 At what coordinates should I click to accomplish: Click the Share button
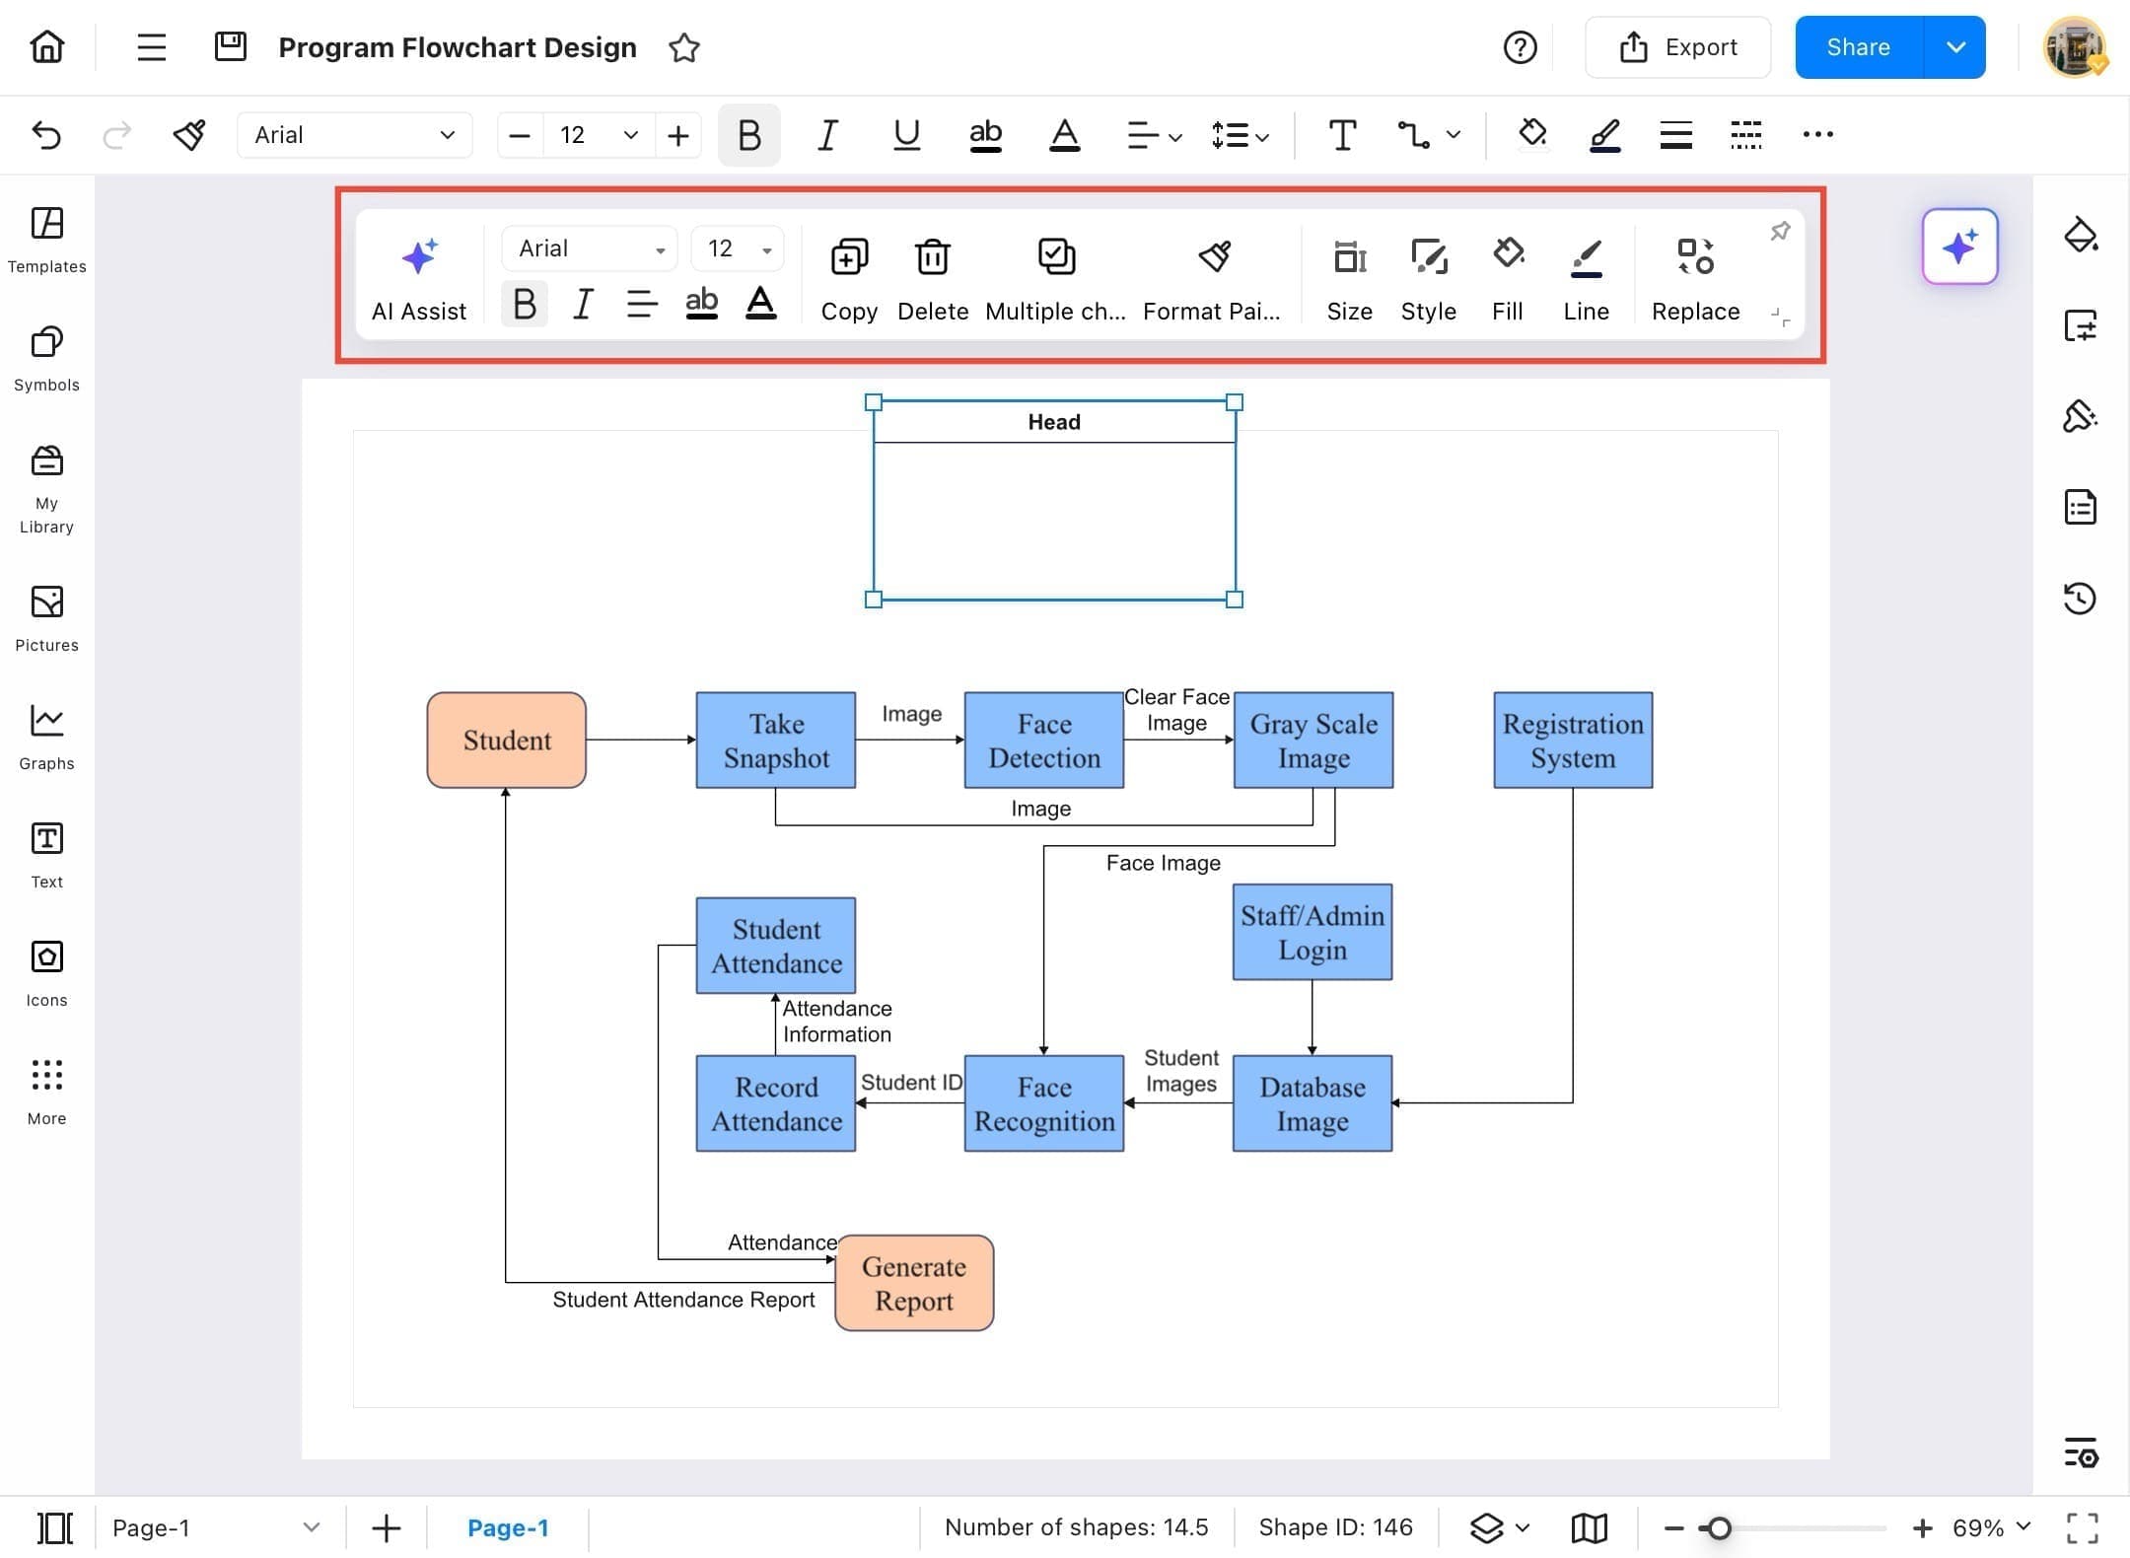click(x=1858, y=46)
